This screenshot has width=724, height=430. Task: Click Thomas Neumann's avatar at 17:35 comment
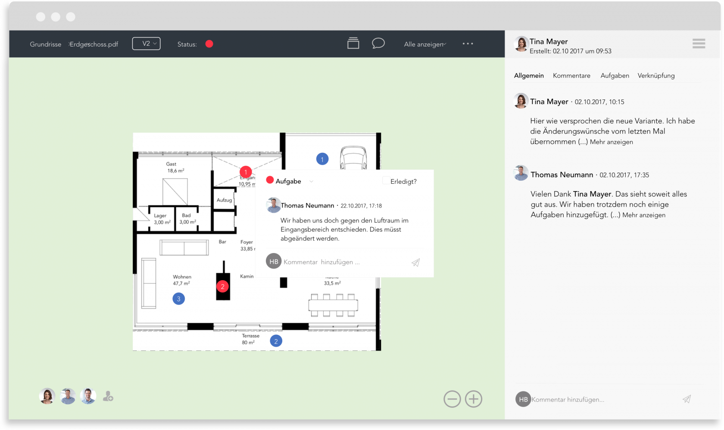tap(521, 173)
